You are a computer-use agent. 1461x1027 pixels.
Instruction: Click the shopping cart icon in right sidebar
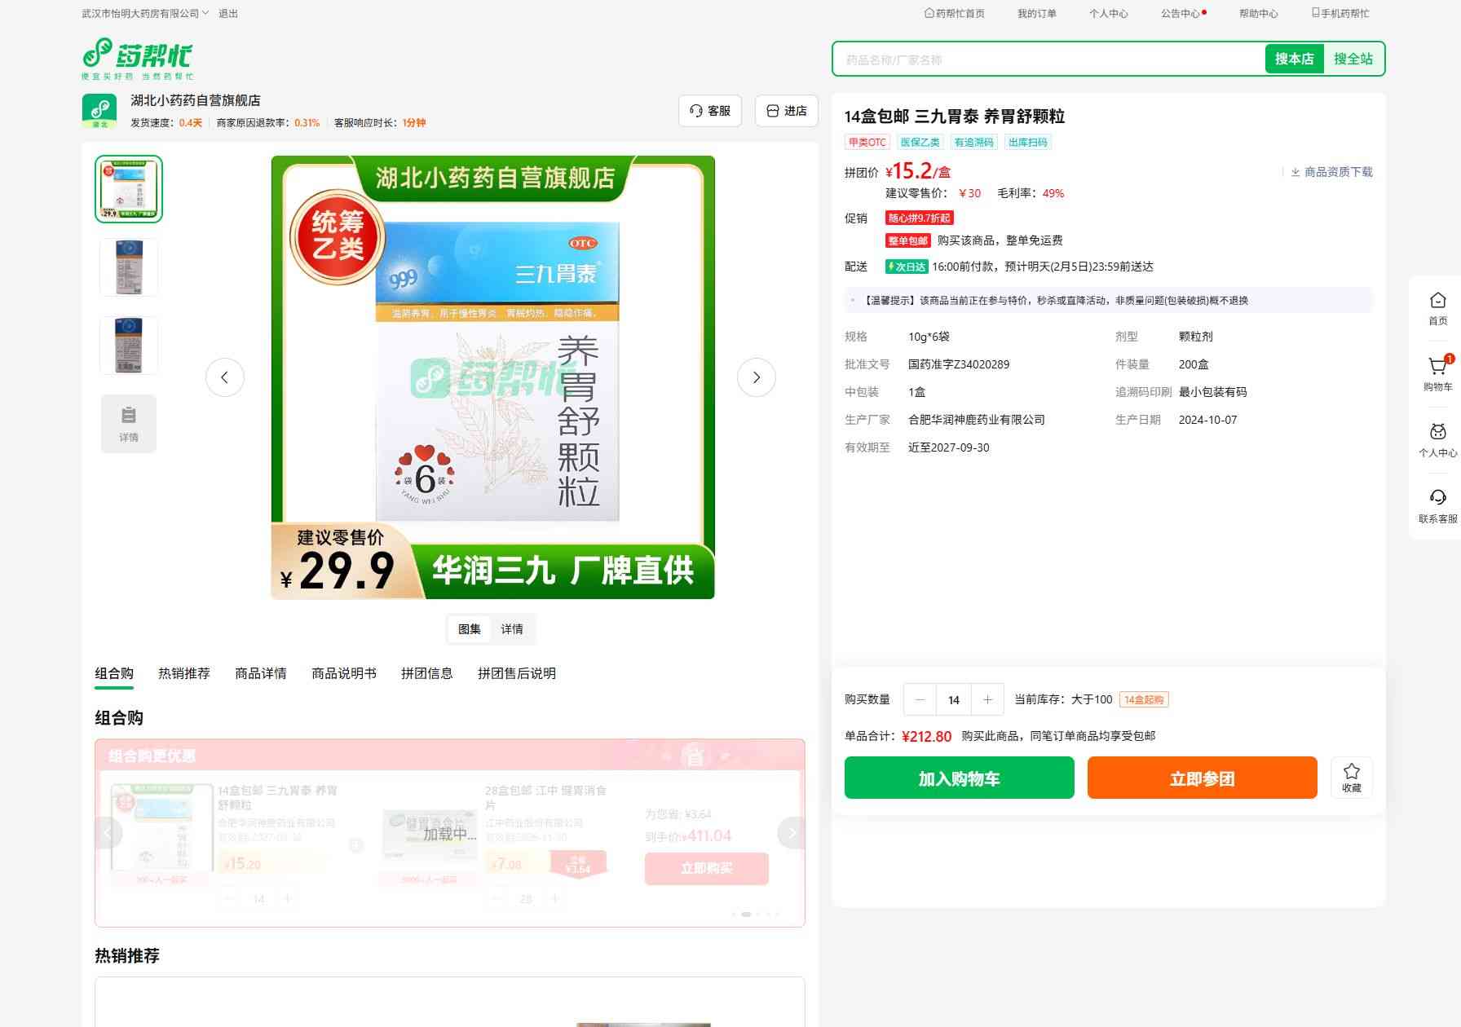[x=1437, y=368]
